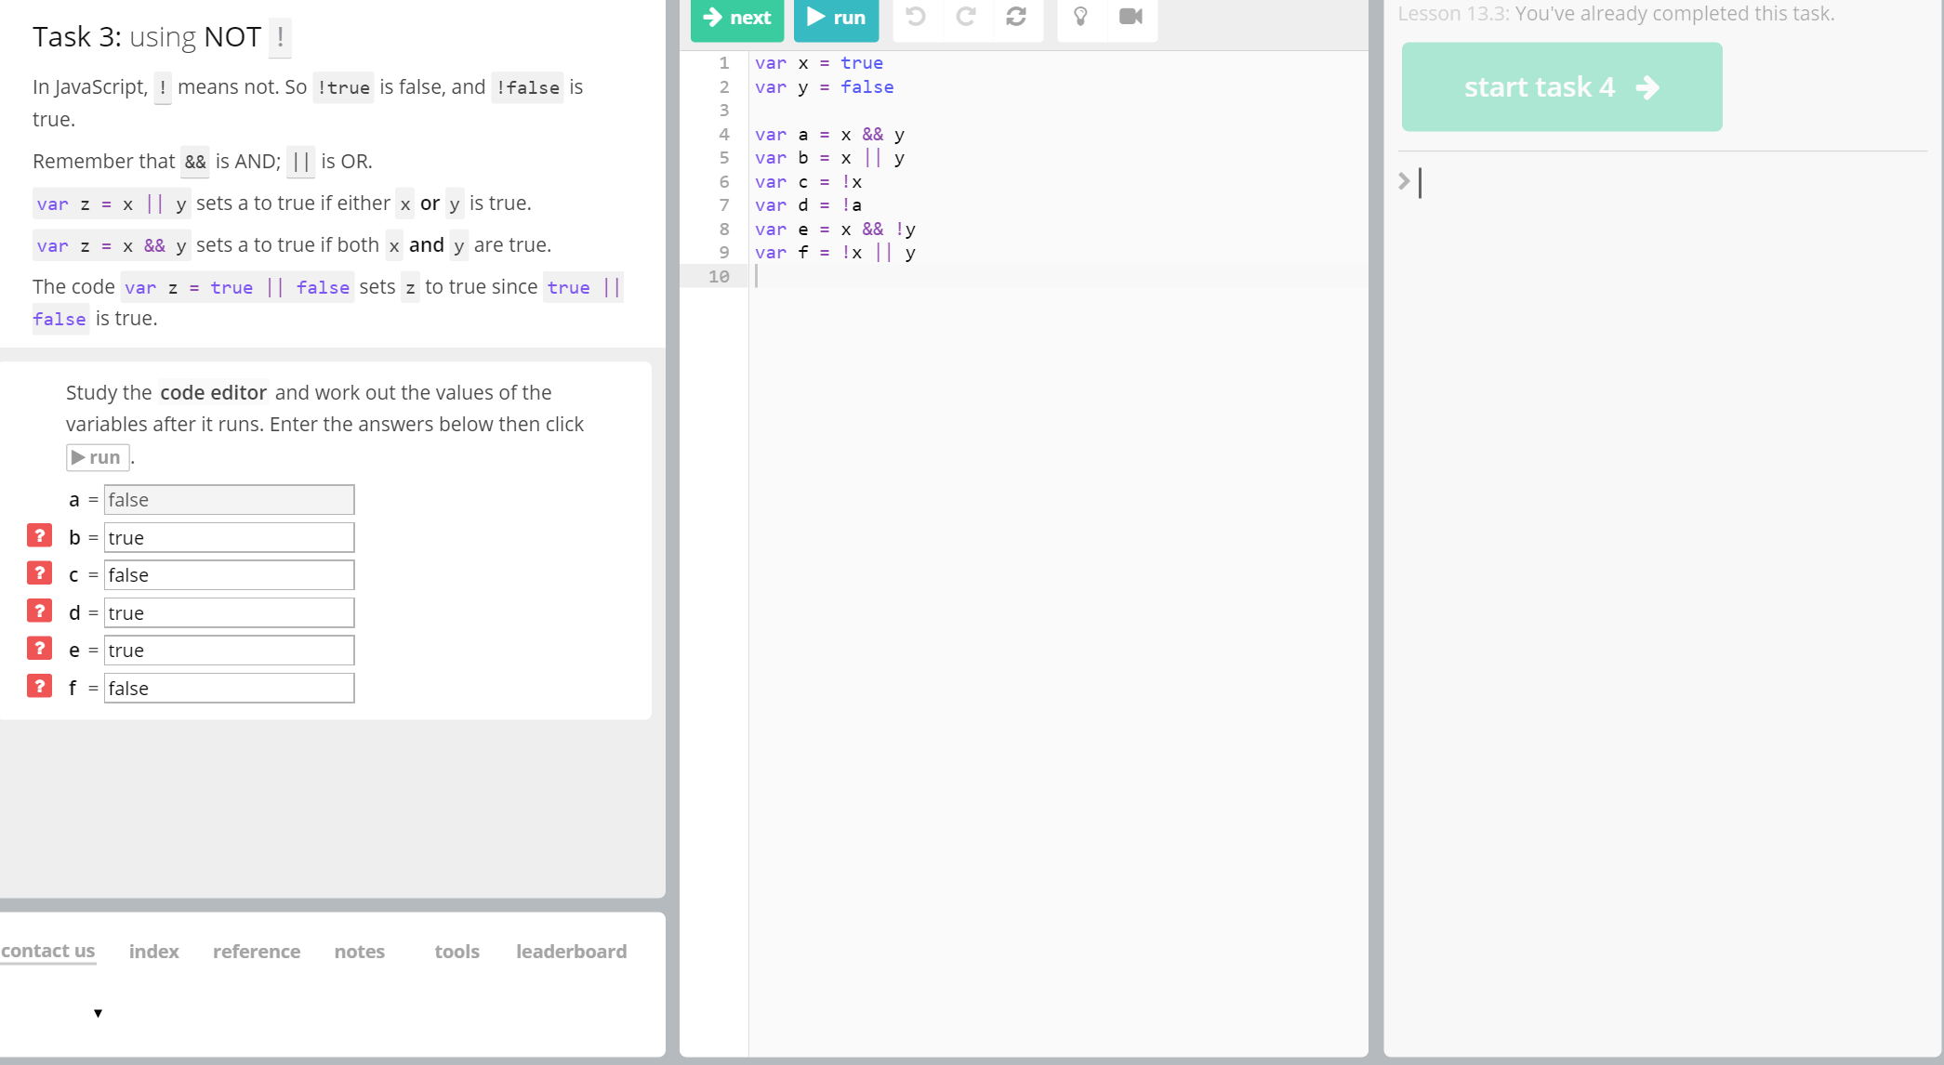Image resolution: width=1944 pixels, height=1065 pixels.
Task: Switch to the leaderboard tab
Action: click(x=571, y=952)
